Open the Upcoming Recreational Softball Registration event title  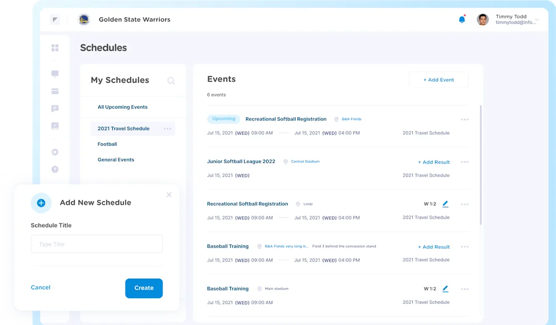click(286, 119)
